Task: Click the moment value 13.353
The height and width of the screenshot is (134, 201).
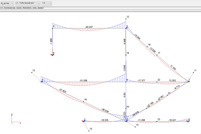Action: coord(172,80)
